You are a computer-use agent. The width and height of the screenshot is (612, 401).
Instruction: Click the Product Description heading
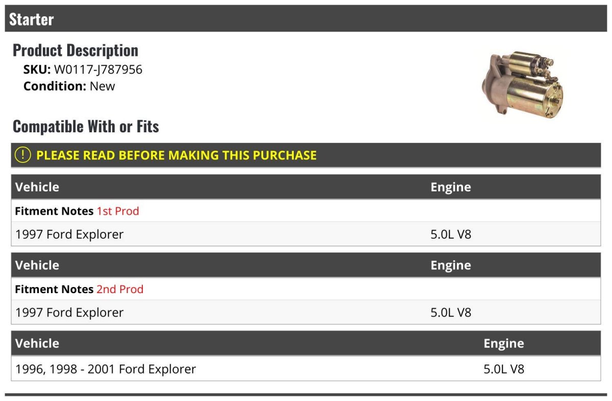click(x=75, y=50)
